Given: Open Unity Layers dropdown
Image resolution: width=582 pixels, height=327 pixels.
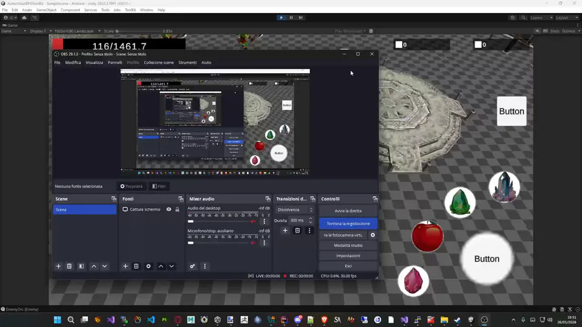Looking at the screenshot, I should (x=541, y=17).
